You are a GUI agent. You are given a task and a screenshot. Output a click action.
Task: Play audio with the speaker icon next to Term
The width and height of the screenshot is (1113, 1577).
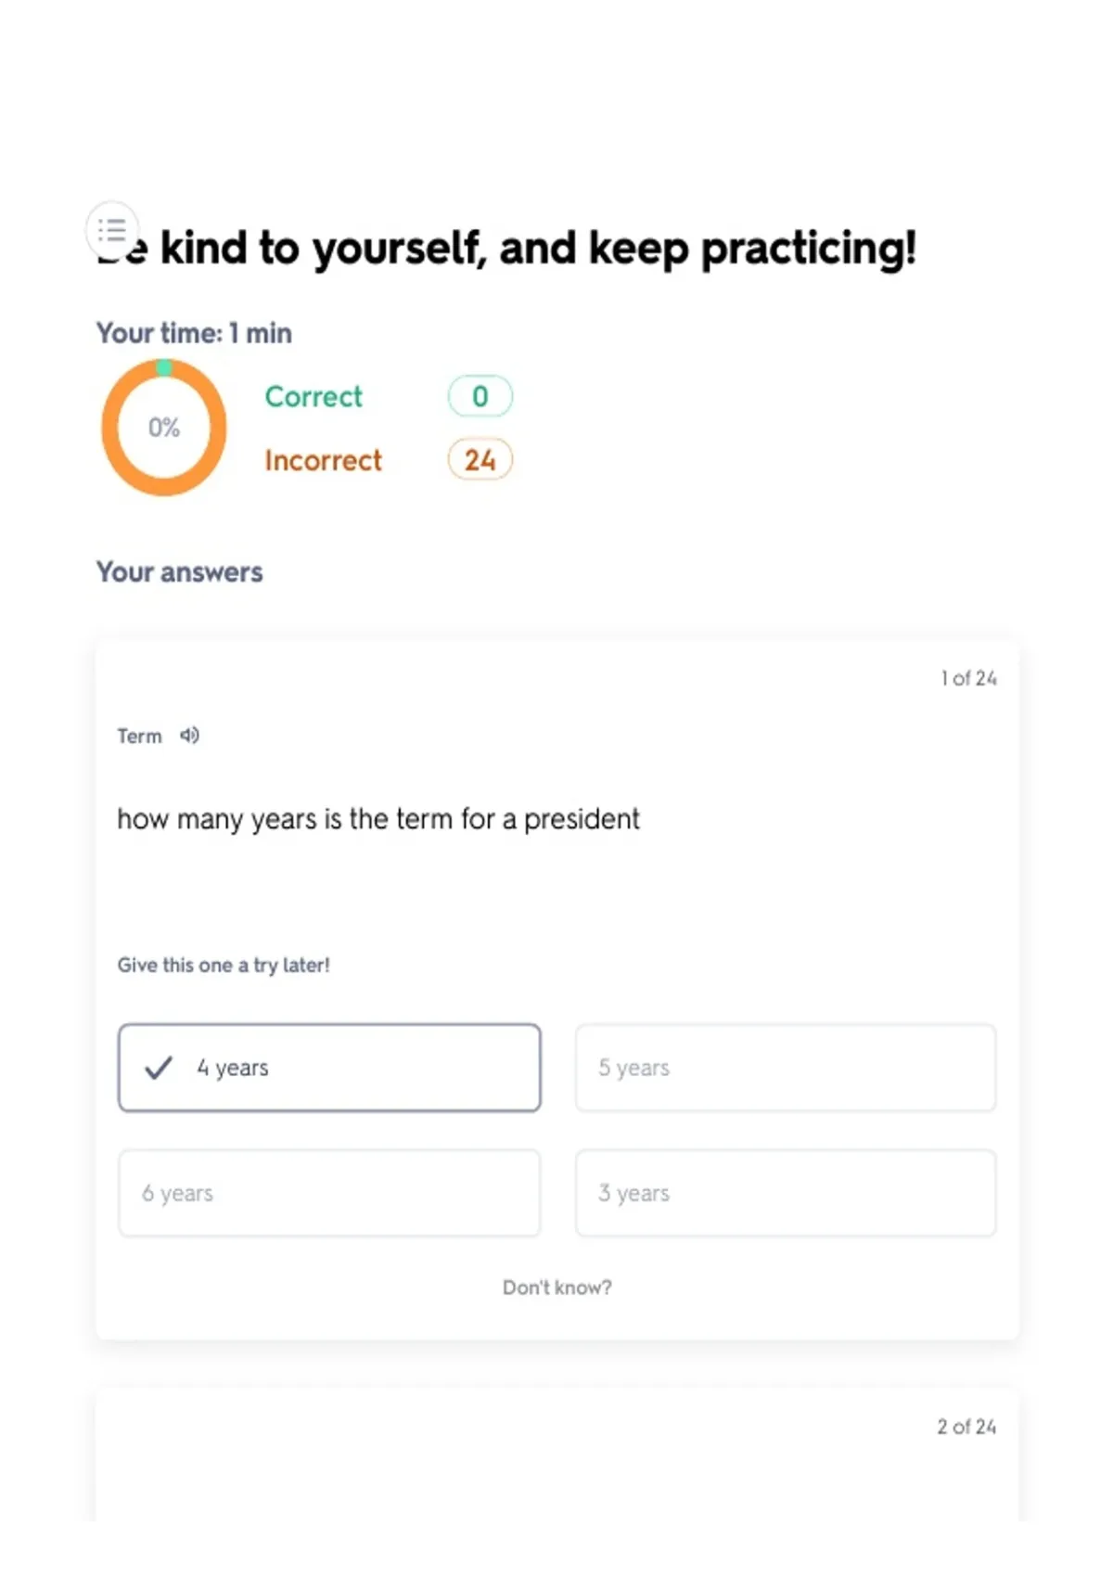click(189, 736)
